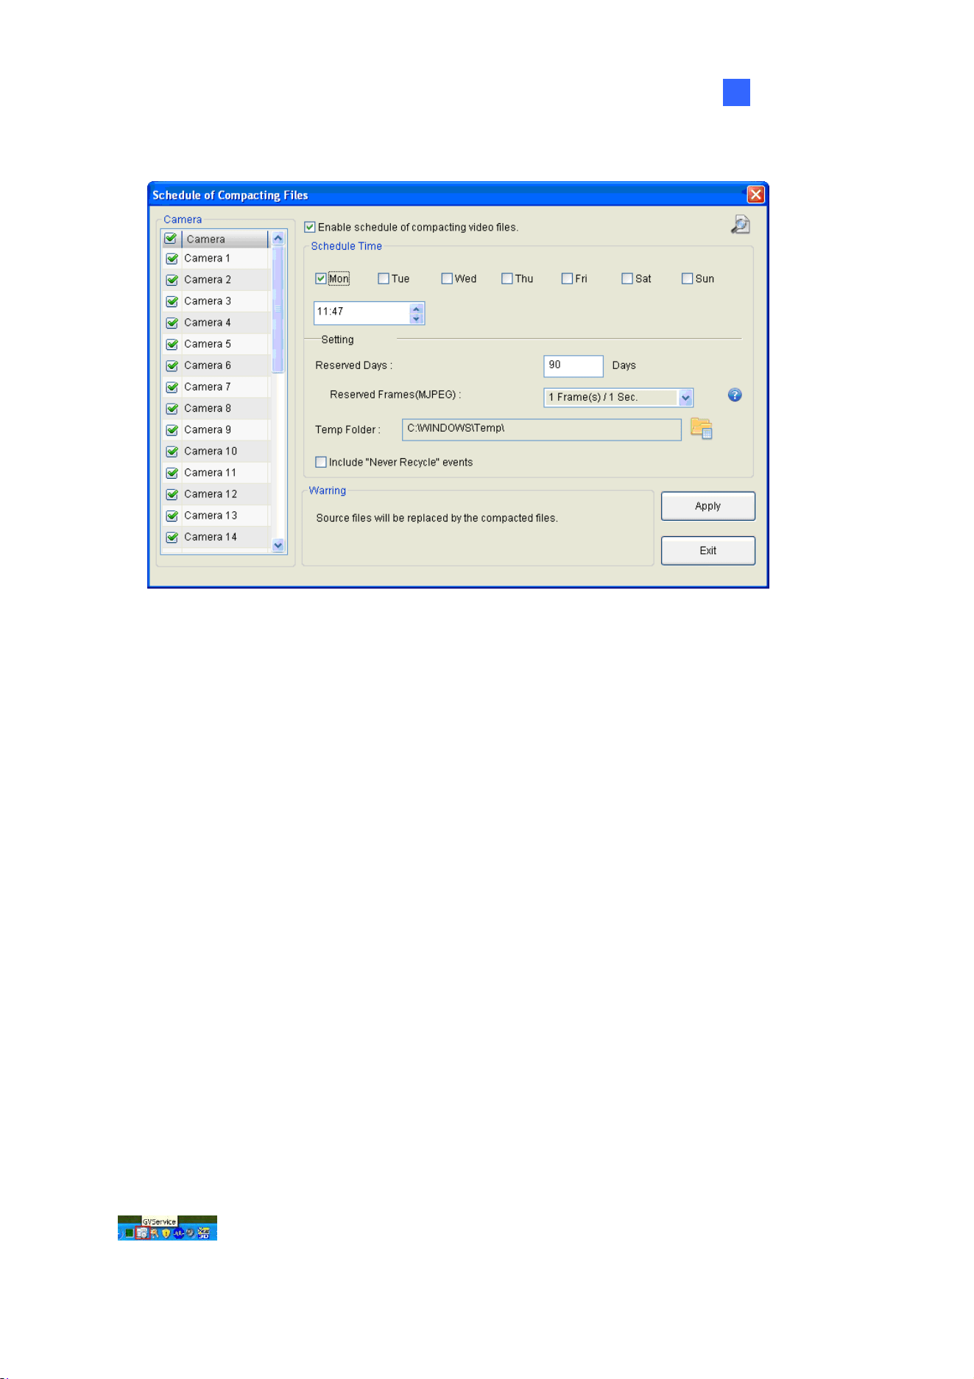This screenshot has width=974, height=1379.
Task: Decrease schedule time with down arrow
Action: [x=417, y=318]
